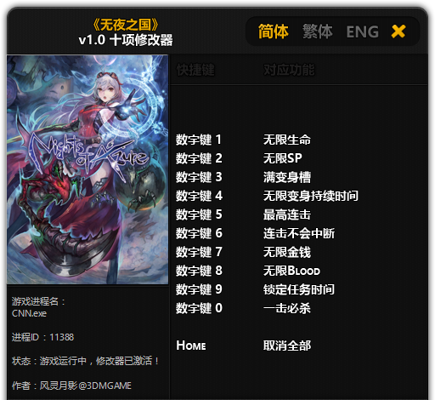This screenshot has height=400, width=435.
Task: Switch language to ENG
Action: tap(363, 31)
